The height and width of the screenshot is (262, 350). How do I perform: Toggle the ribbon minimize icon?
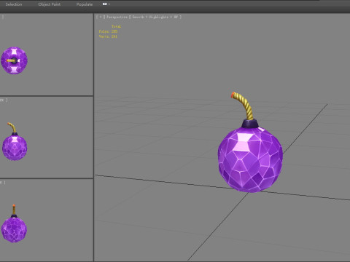coord(105,4)
